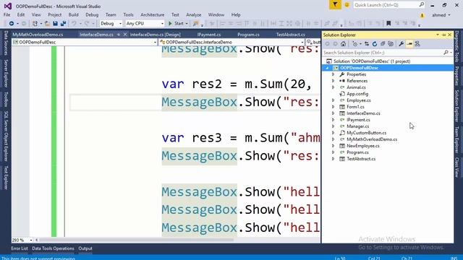The height and width of the screenshot is (260, 463).
Task: Click the Undo toolbar icon
Action: pyautogui.click(x=74, y=23)
